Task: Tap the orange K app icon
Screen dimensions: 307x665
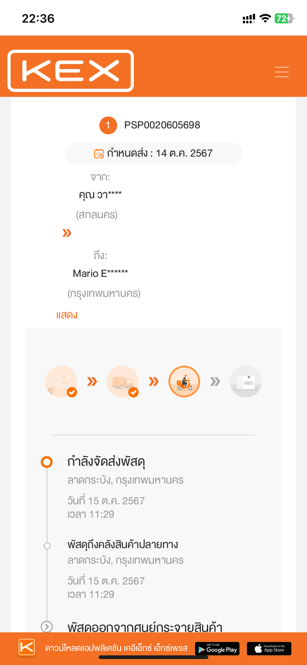Action: click(x=27, y=648)
